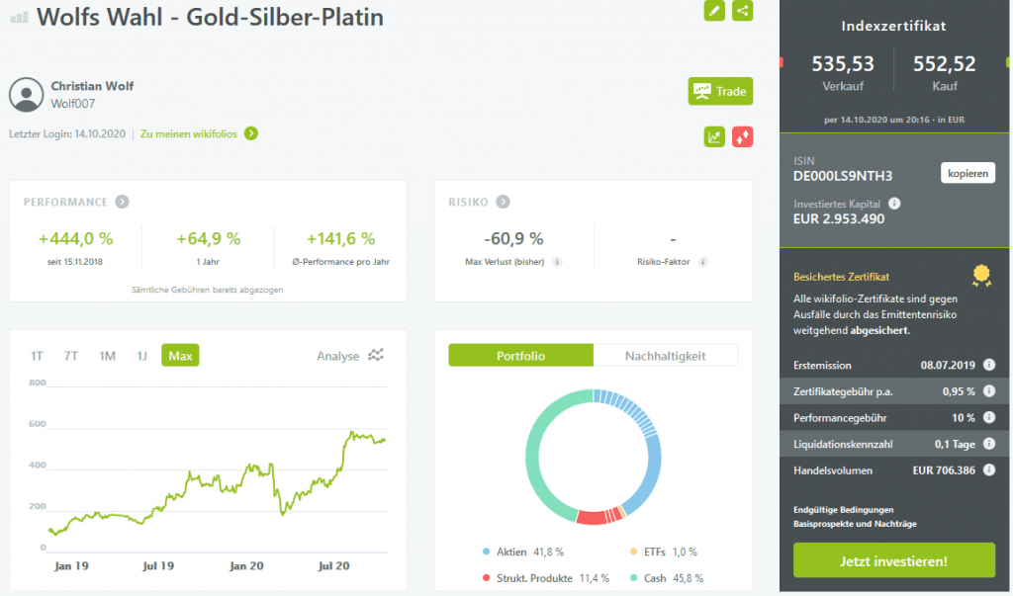
Task: Click info icon for Erstemission date
Action: pyautogui.click(x=988, y=363)
